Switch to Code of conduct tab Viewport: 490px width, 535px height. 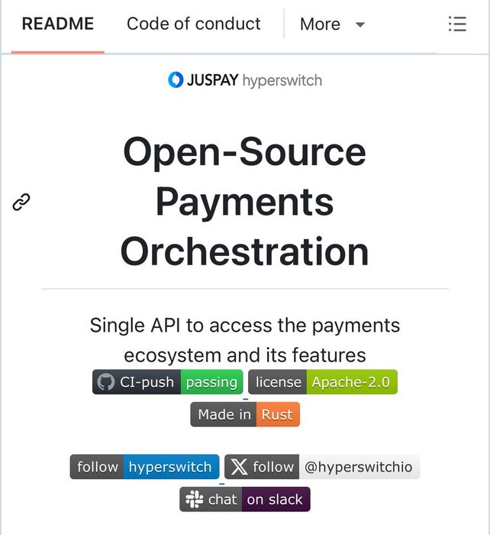pyautogui.click(x=194, y=24)
